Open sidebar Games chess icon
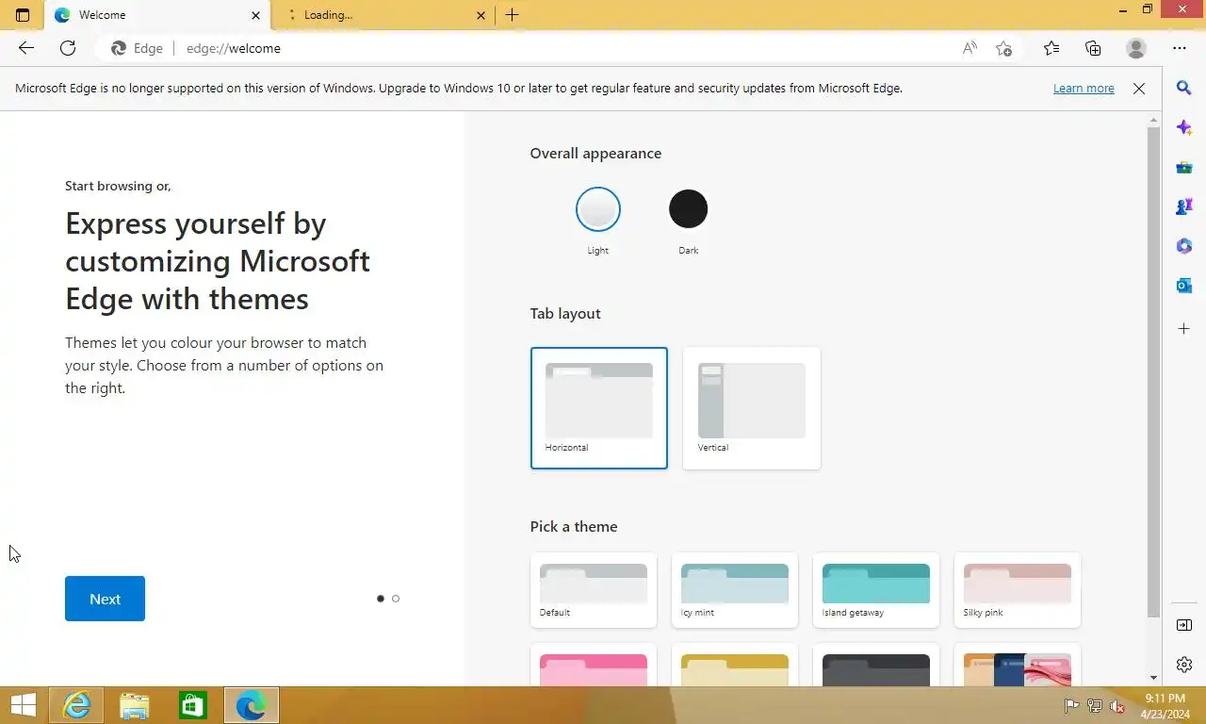 [x=1184, y=206]
